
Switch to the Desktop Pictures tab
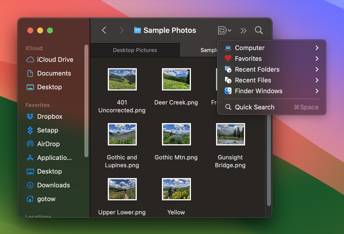click(135, 50)
